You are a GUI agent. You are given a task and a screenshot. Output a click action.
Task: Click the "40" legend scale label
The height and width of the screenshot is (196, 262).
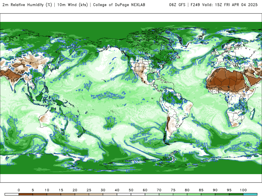point(117,190)
